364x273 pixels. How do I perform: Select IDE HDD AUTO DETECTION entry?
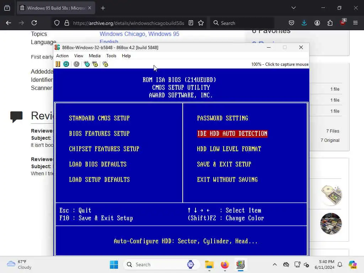(232, 134)
